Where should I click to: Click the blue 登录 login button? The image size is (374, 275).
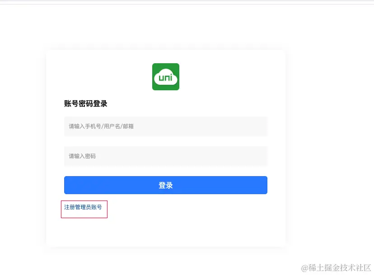[x=165, y=185]
